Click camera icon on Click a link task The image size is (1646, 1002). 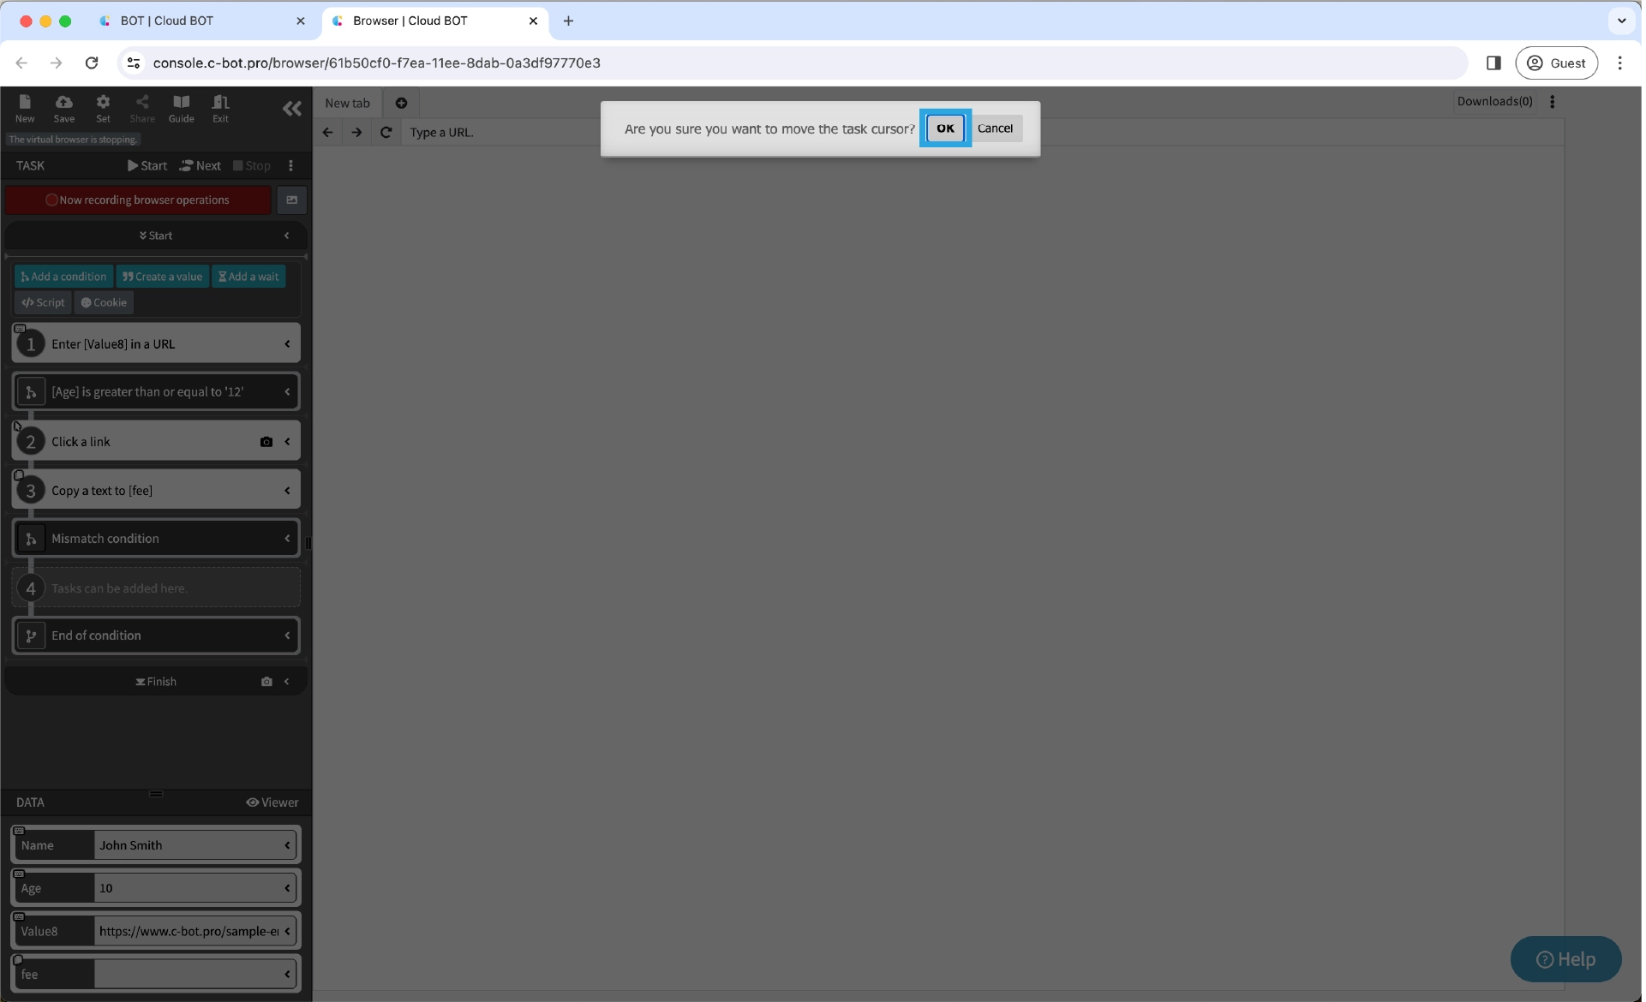[266, 442]
